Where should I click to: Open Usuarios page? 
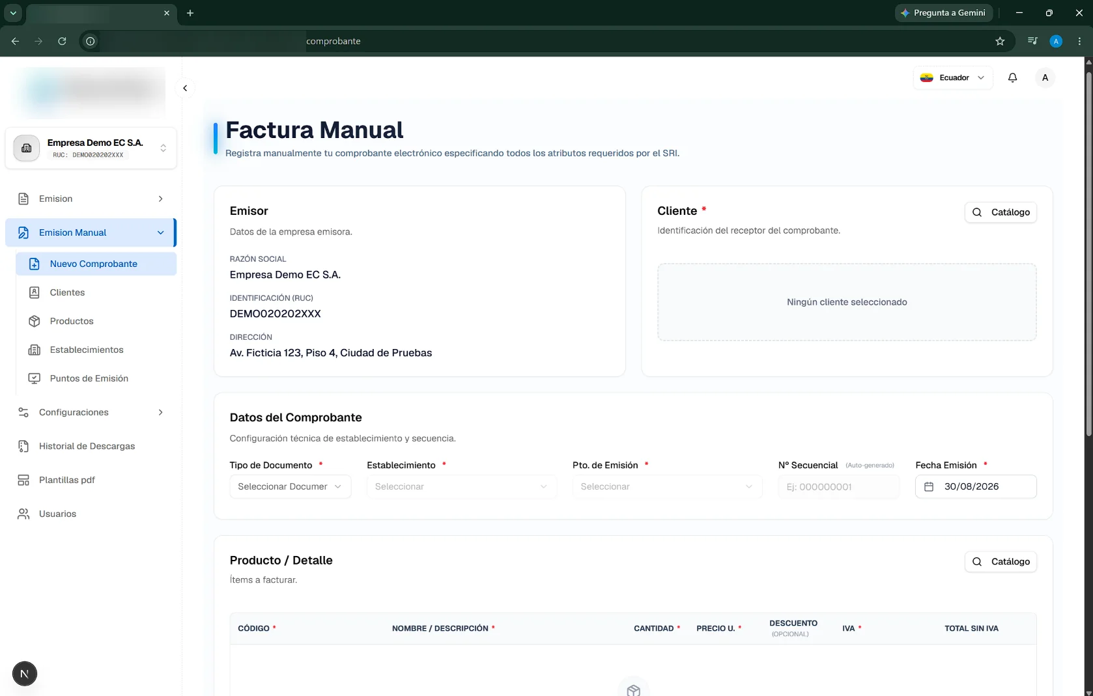pos(91,514)
